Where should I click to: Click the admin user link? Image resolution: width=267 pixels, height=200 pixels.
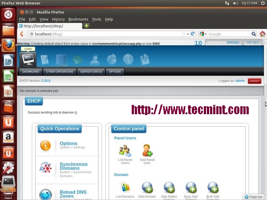pyautogui.click(x=240, y=81)
